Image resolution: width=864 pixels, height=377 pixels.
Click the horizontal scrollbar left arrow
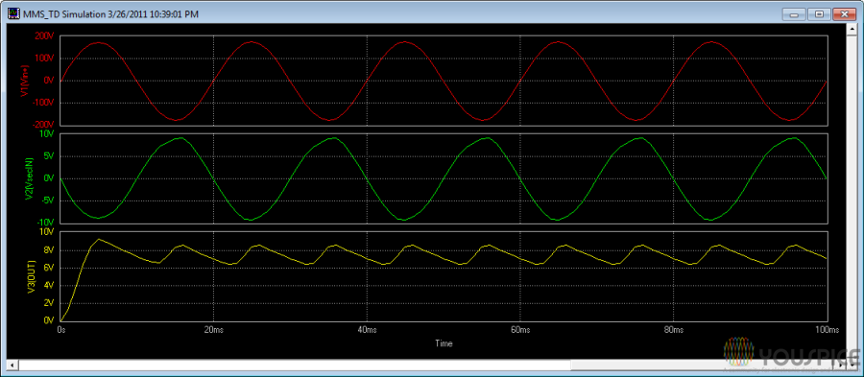tap(12, 365)
